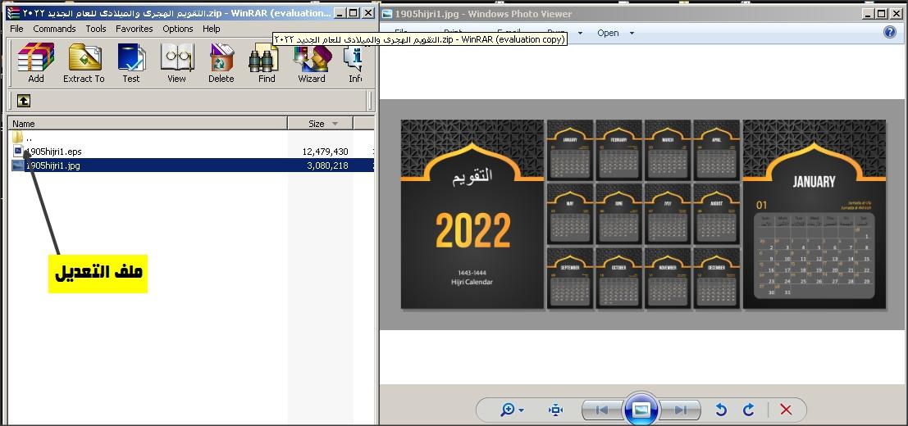The image size is (908, 426).
Task: Go up one folder level
Action: coord(23,101)
